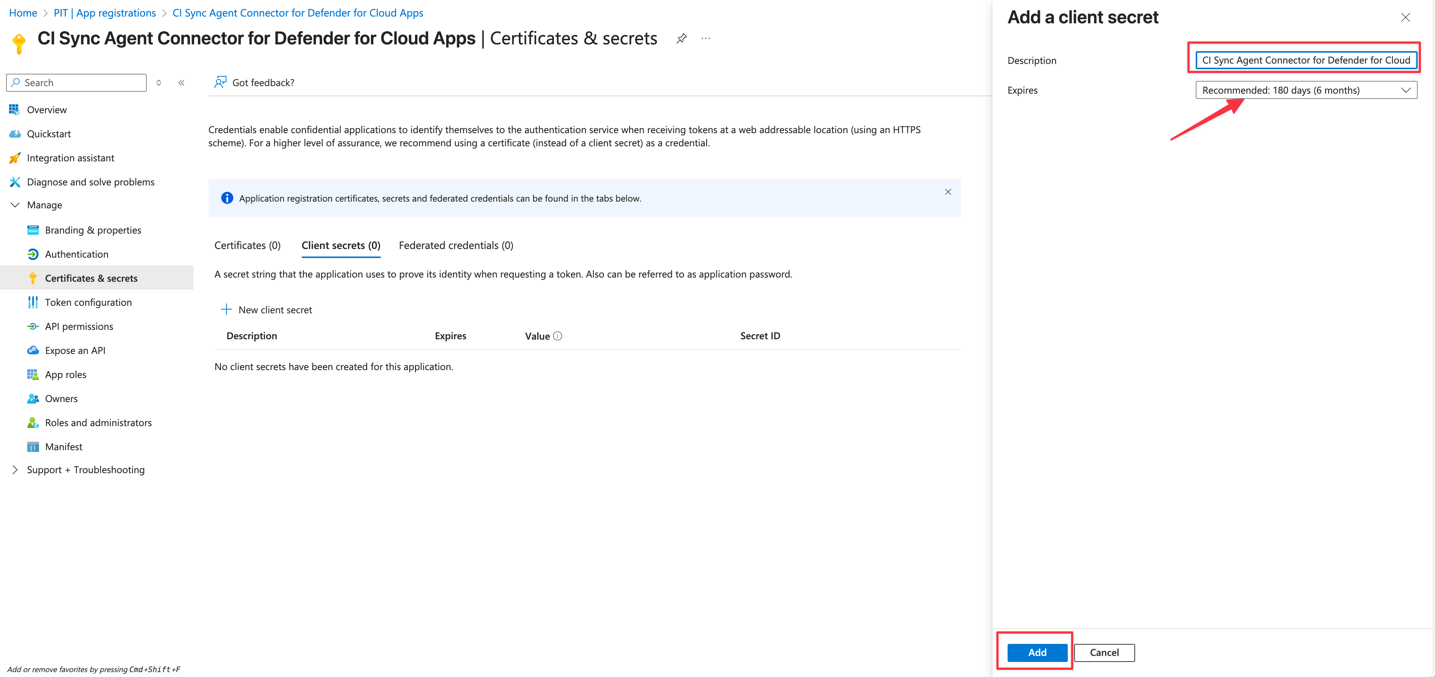
Task: Click the search magnifier icon in sidebar
Action: (16, 82)
